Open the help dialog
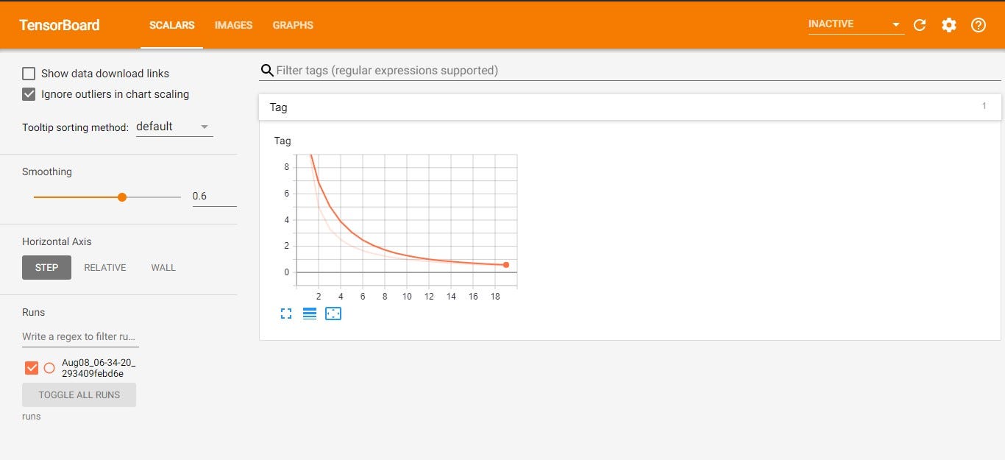This screenshot has height=460, width=1005. point(979,25)
